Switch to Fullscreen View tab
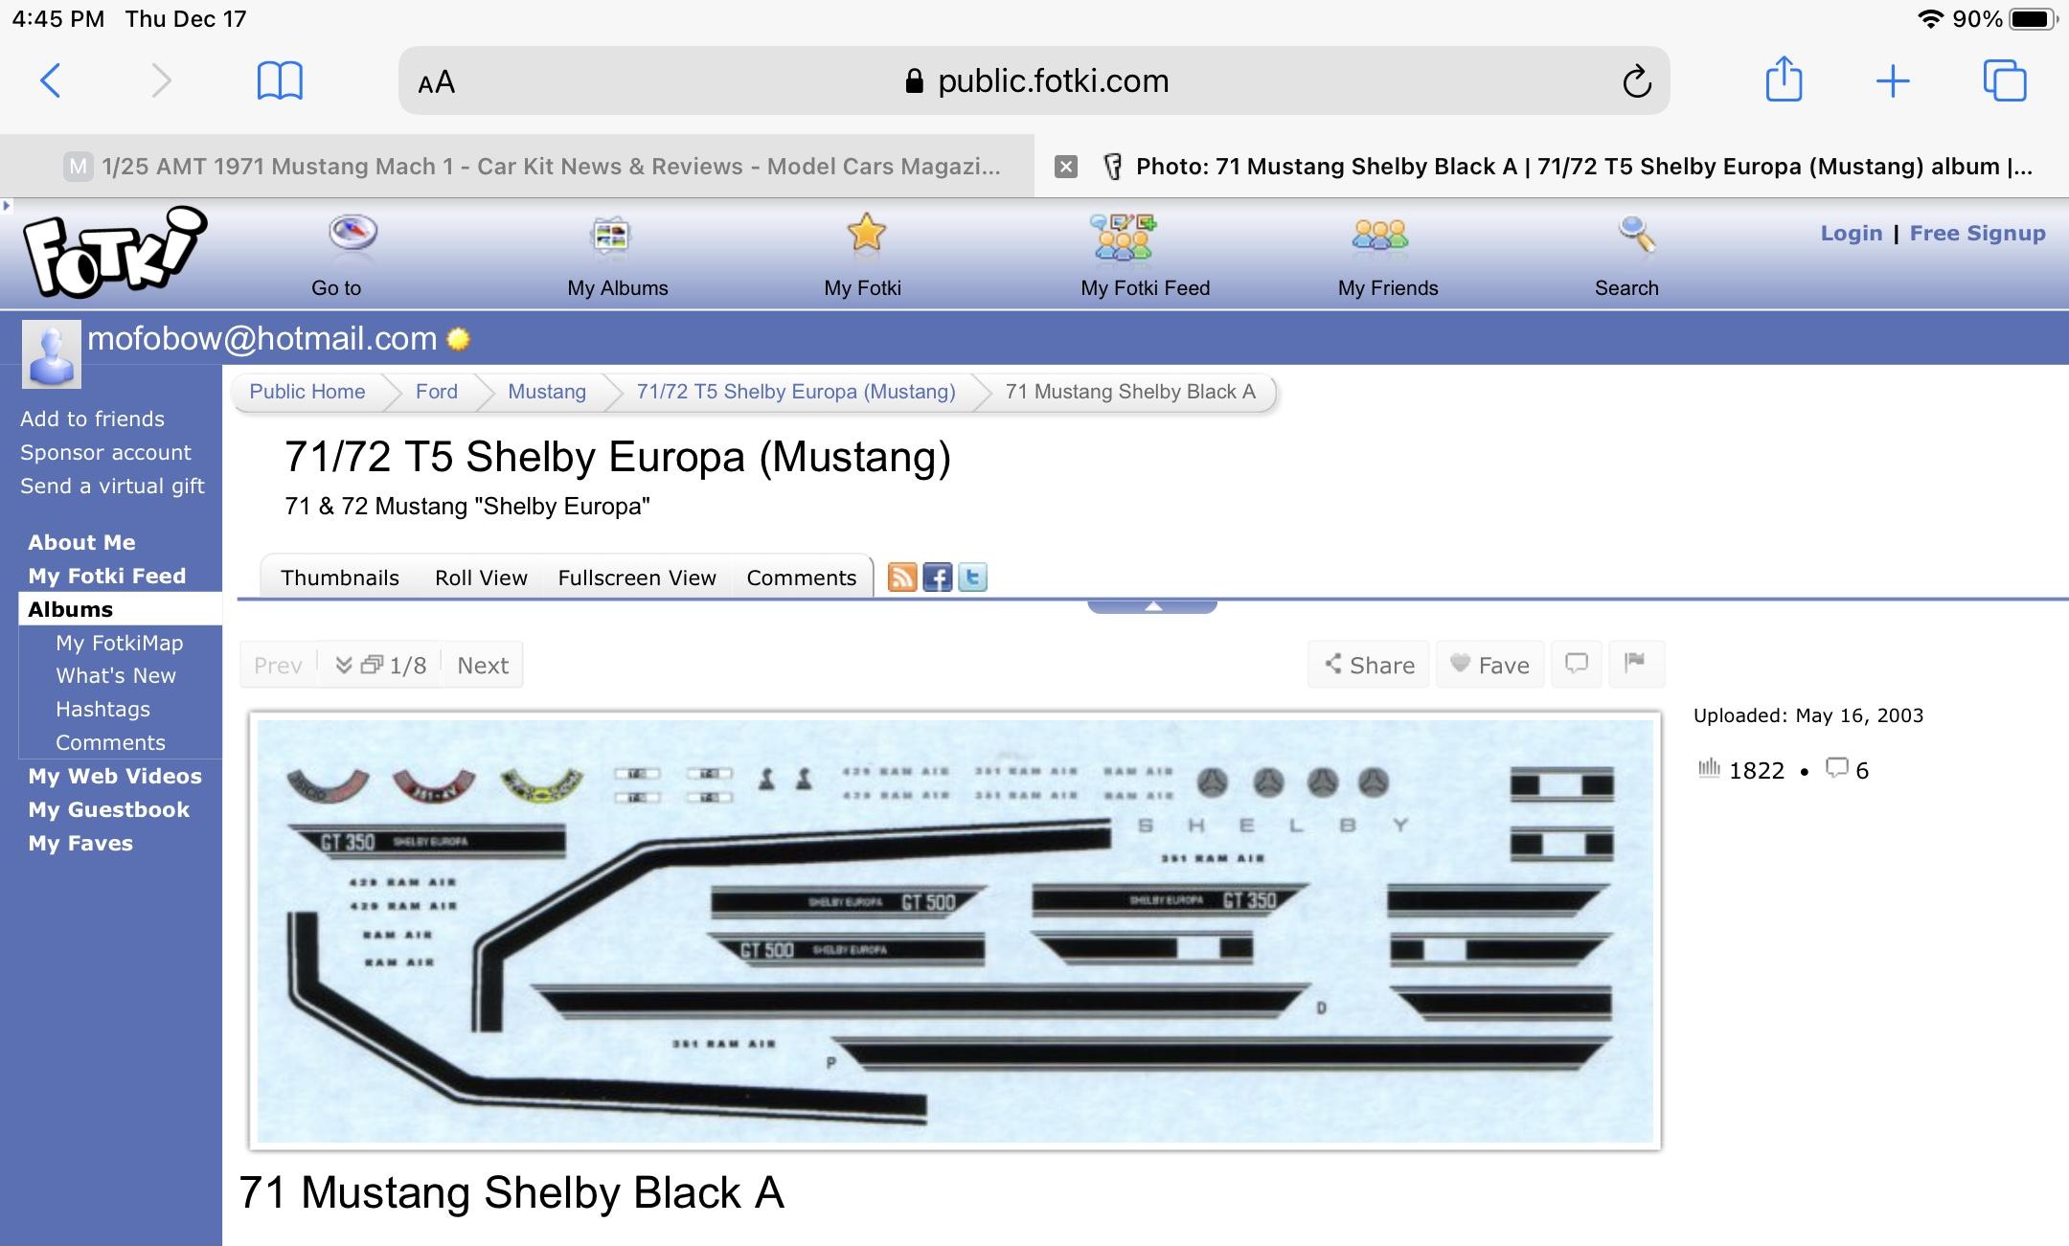The width and height of the screenshot is (2069, 1246). tap(637, 578)
